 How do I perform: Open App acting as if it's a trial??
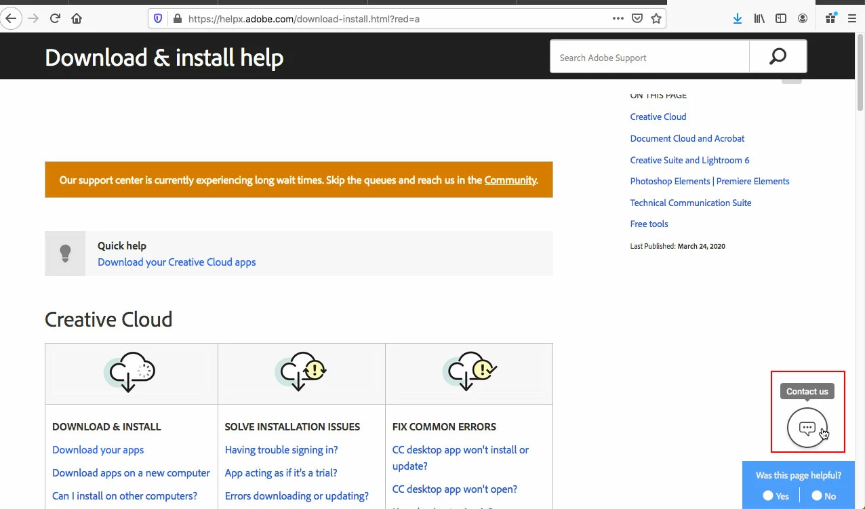281,472
